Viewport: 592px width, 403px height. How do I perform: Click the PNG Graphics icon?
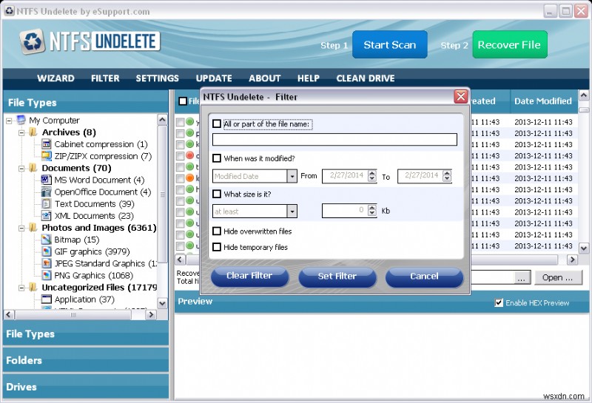[x=47, y=275]
